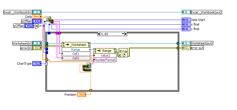Click the Excel._Workbook(in) label
Screen dimensions: 237x110
point(18,12)
